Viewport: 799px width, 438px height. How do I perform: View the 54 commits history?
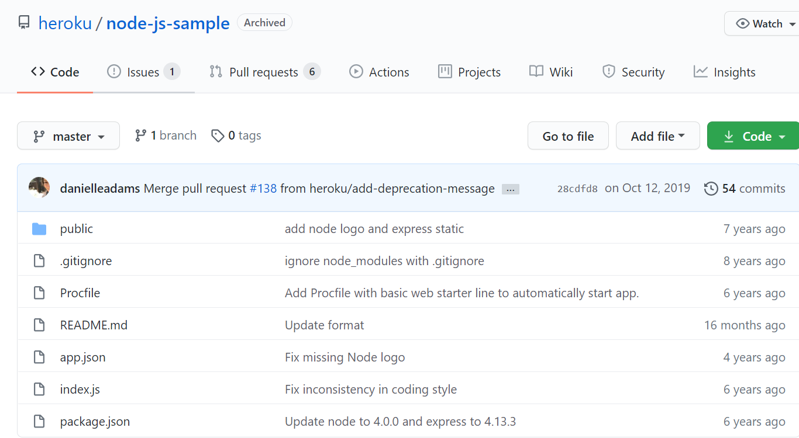tap(745, 189)
